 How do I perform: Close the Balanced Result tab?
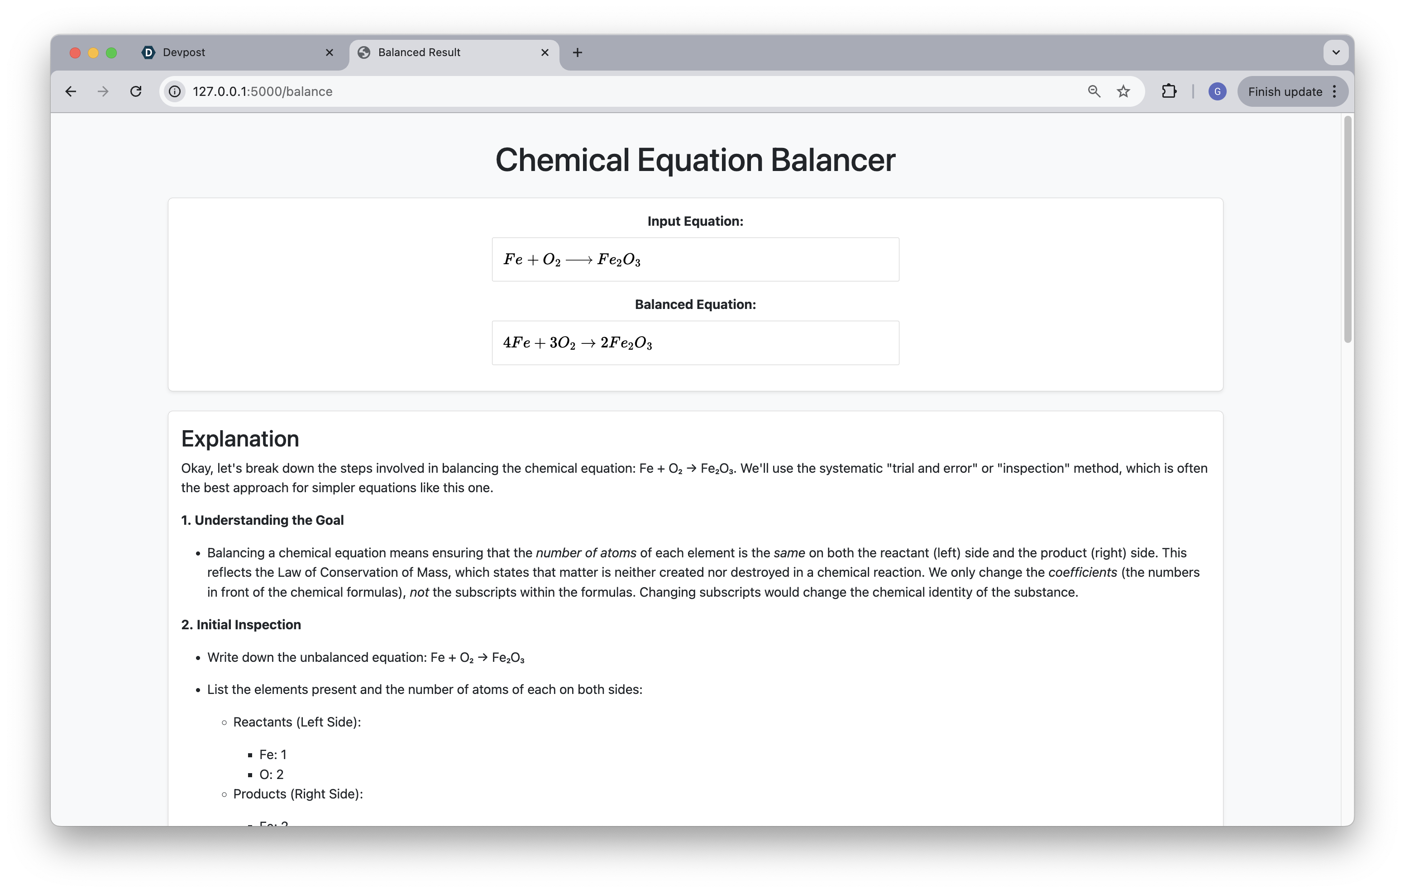(545, 52)
